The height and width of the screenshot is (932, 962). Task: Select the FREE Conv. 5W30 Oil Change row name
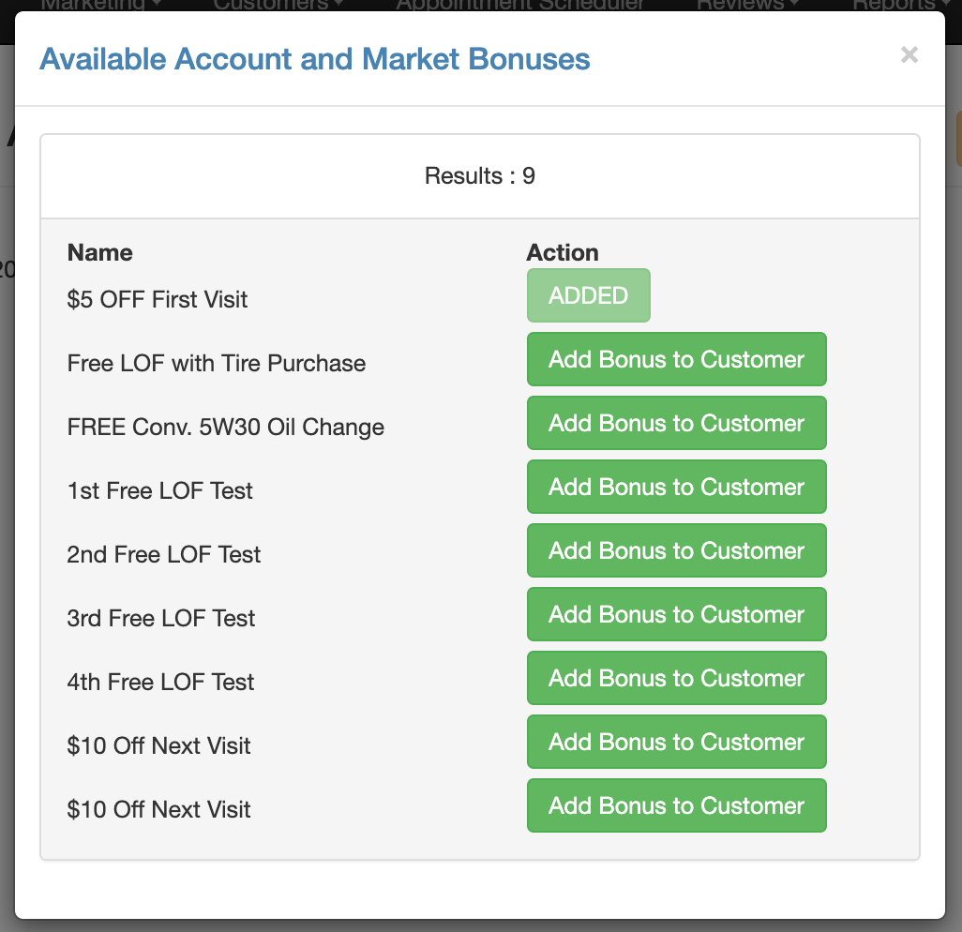(x=226, y=427)
